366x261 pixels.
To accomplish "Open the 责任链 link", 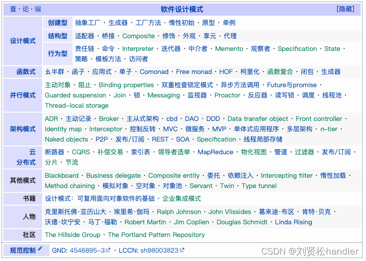I will [84, 49].
